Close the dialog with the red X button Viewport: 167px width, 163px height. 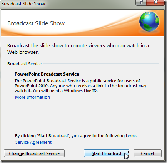(155, 2)
